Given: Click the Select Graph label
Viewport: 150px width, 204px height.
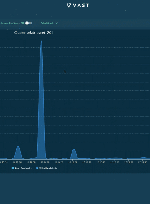Looking at the screenshot, I should pyautogui.click(x=47, y=23).
